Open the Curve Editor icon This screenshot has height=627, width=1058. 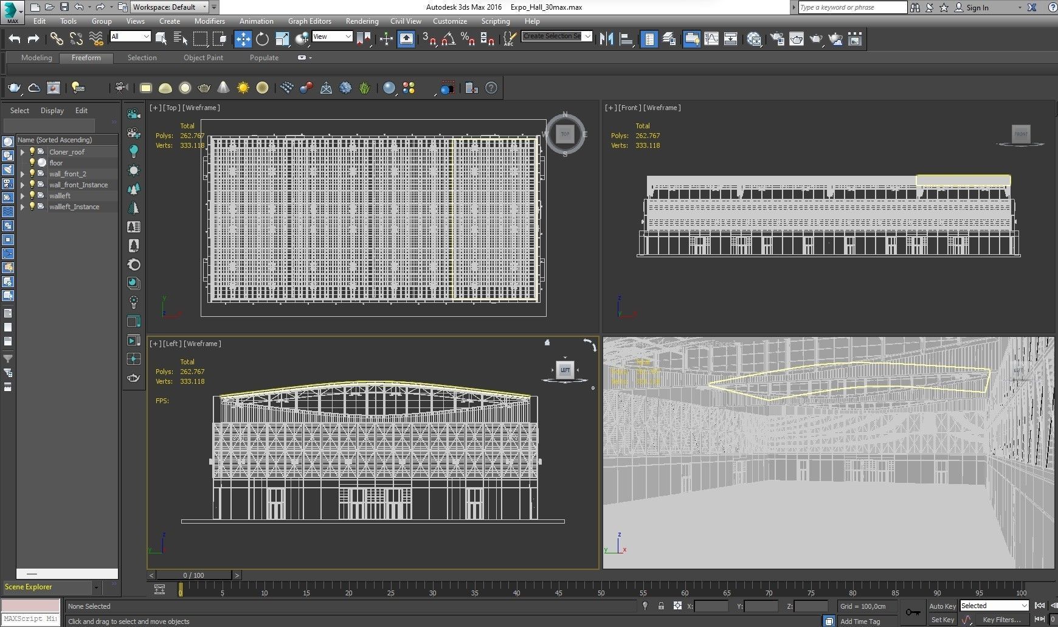click(711, 39)
